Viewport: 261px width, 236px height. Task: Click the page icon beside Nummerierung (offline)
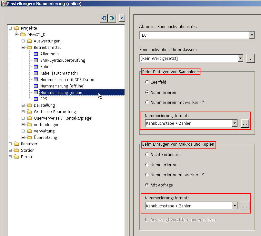pos(36,86)
